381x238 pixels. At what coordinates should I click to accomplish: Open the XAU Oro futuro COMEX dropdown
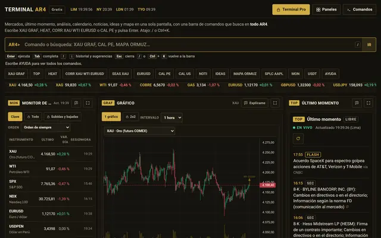click(x=139, y=131)
